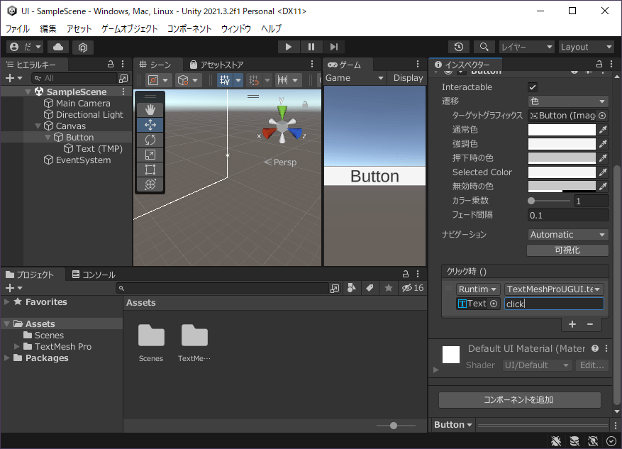Image resolution: width=622 pixels, height=449 pixels.
Task: Toggle hidden packages visibility count 16
Action: tap(413, 288)
